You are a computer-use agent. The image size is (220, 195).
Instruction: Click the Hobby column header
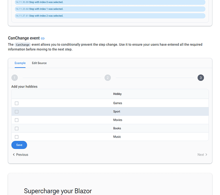(117, 94)
